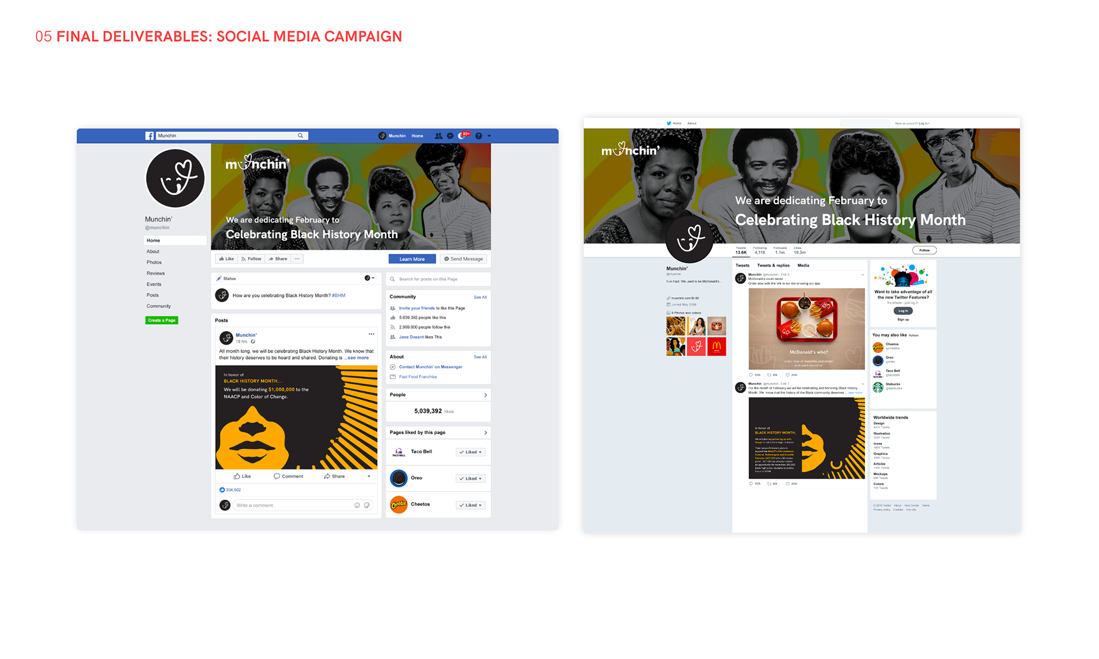Click the Starbucks logo in You may also like

click(878, 387)
